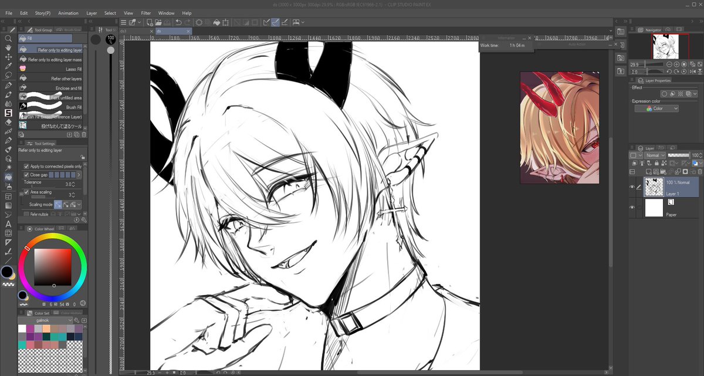704x376 pixels.
Task: Toggle the Refer multiple checkbox
Action: tap(26, 215)
